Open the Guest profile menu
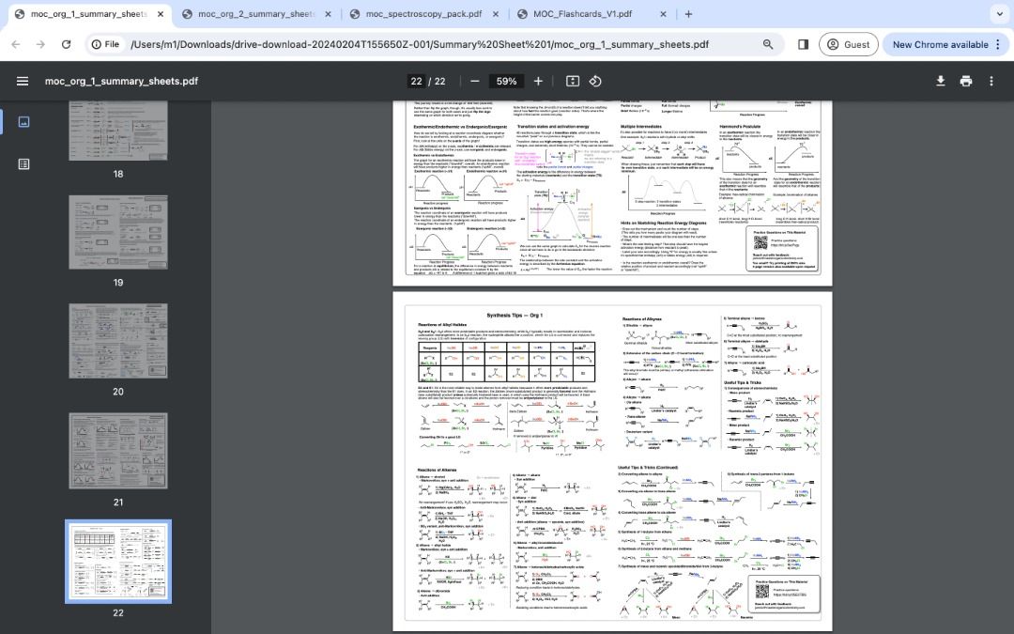Screen dimensions: 1014x634 (x=848, y=44)
